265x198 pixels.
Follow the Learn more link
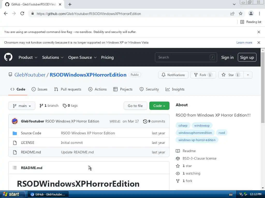coord(244,43)
